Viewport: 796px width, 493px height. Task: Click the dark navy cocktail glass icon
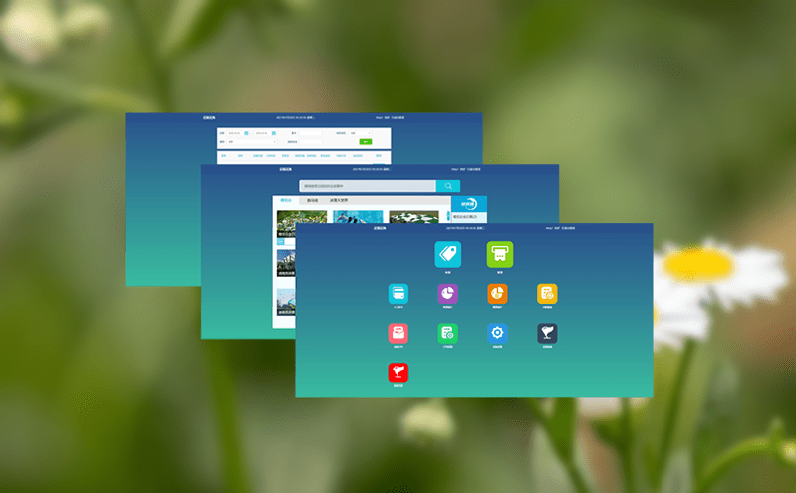547,334
